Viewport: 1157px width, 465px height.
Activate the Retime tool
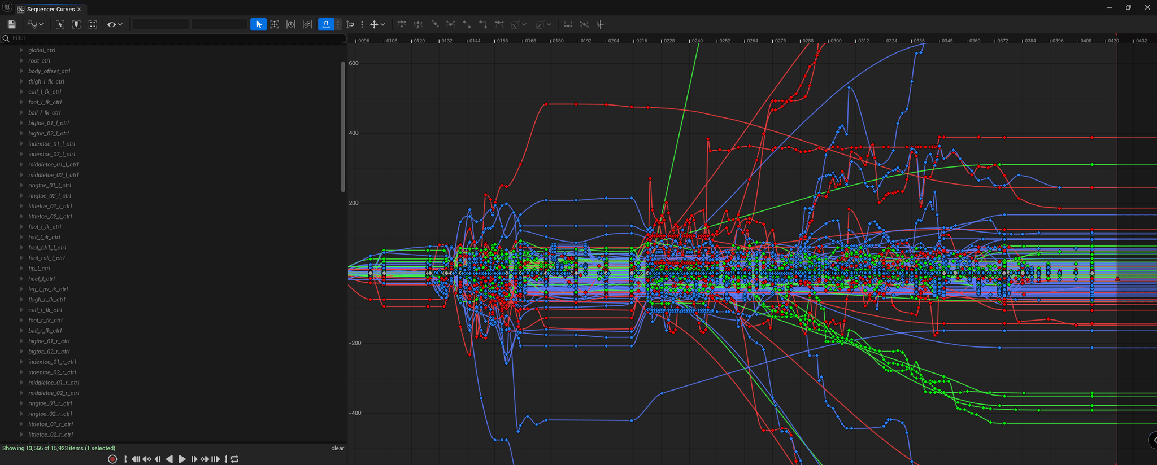[x=291, y=24]
